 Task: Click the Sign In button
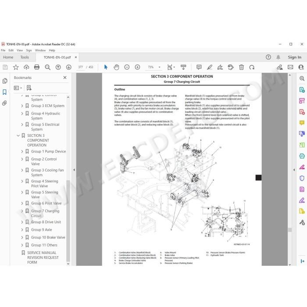coord(294,57)
